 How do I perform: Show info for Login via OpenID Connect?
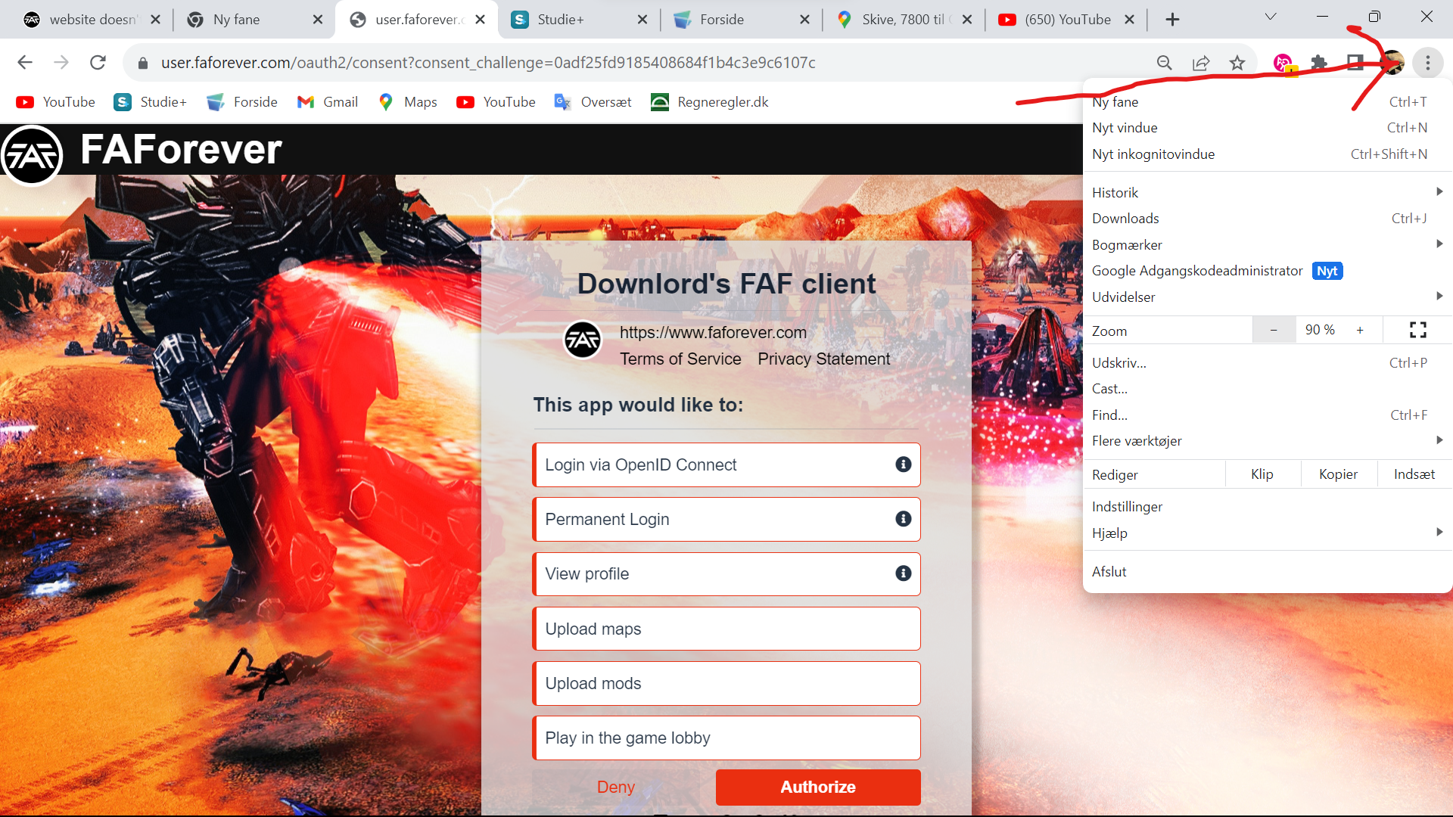point(904,464)
